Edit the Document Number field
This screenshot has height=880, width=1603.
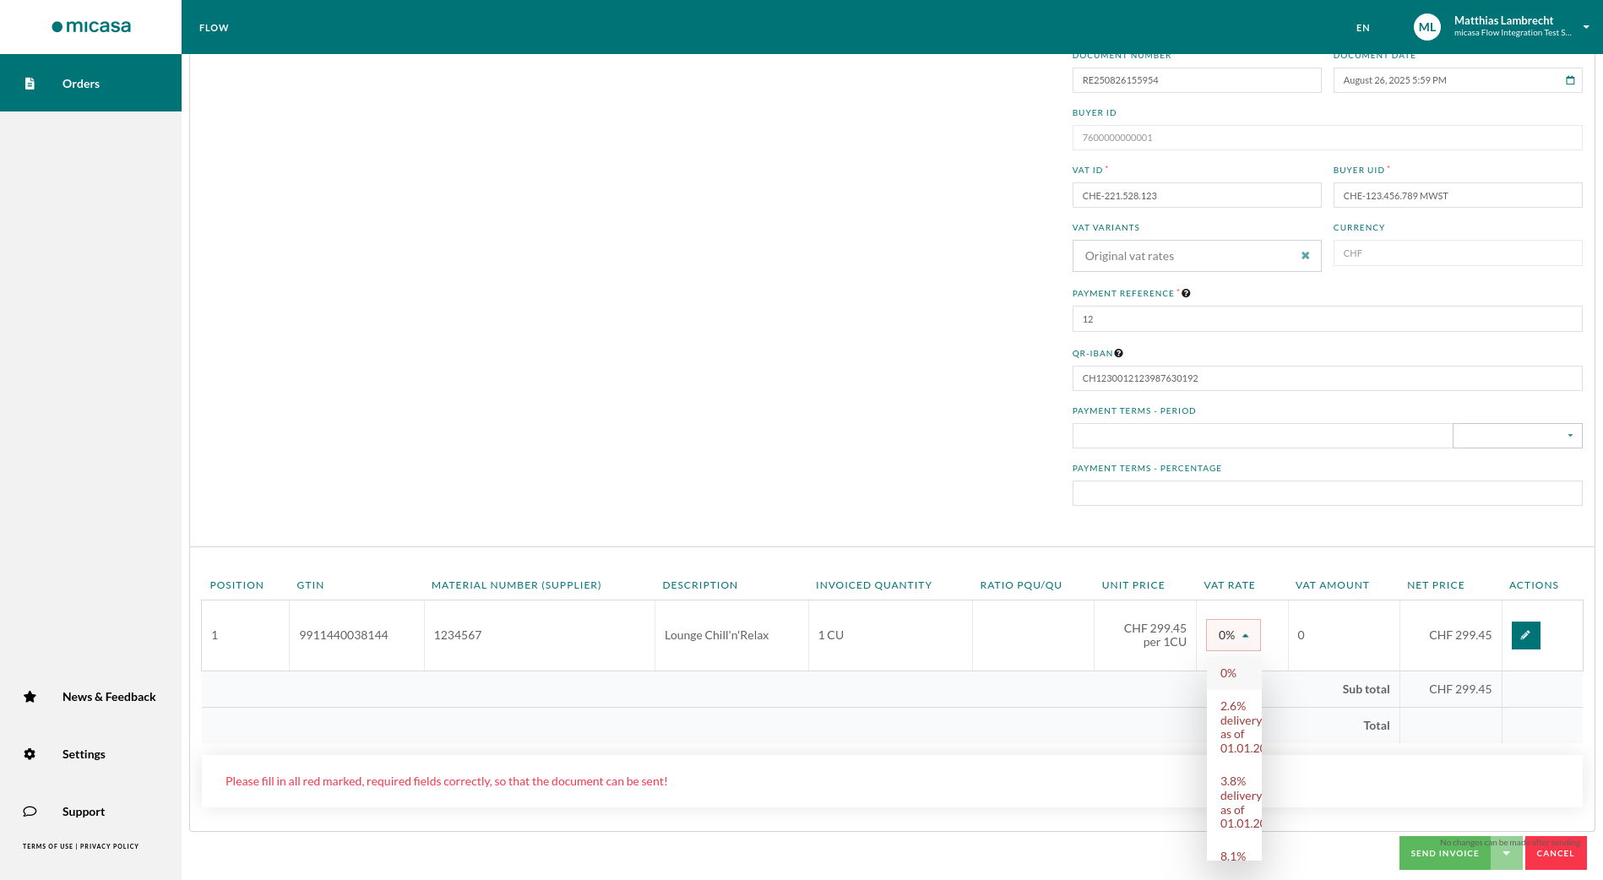pos(1196,80)
